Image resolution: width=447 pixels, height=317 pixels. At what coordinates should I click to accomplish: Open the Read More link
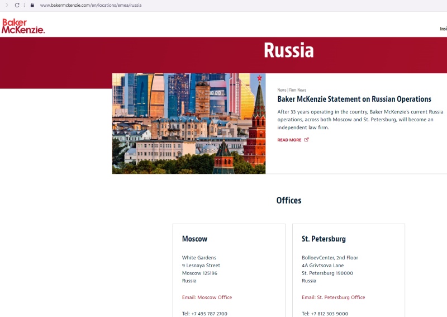(289, 140)
